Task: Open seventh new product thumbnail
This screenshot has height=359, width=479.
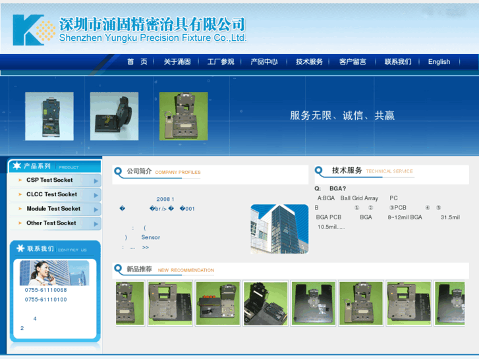Action: click(x=409, y=303)
